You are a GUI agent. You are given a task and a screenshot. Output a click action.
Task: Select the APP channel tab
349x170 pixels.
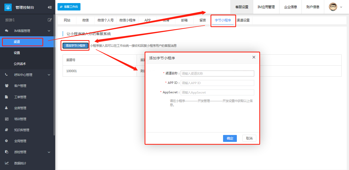147,20
